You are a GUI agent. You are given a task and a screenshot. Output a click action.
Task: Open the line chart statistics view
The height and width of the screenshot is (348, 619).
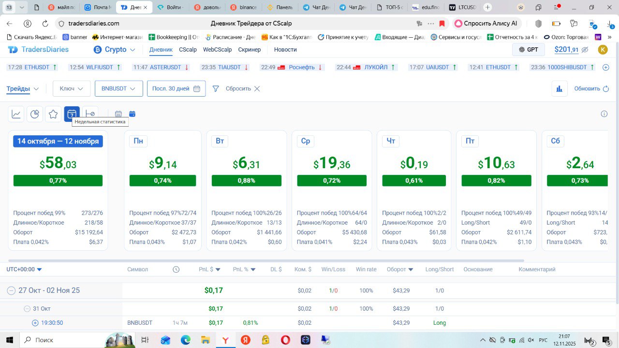(x=16, y=114)
